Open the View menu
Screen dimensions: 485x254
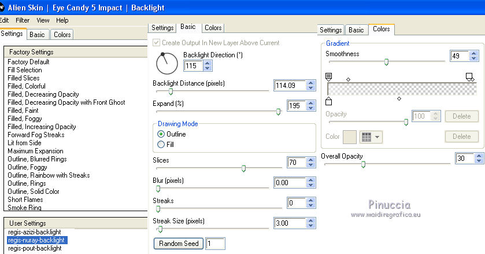pyautogui.click(x=43, y=20)
